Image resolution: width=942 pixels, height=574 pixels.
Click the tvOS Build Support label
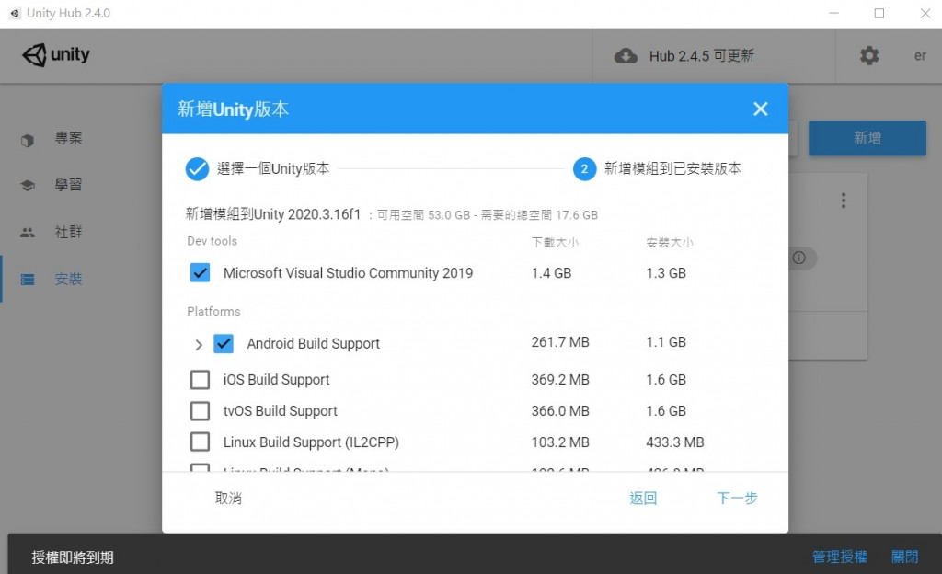[280, 410]
